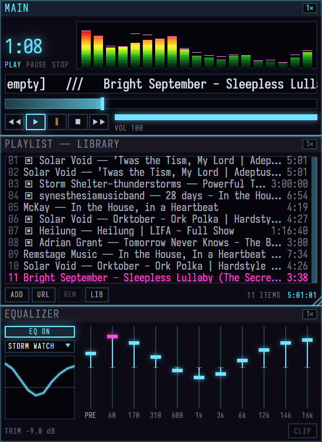Click the local-file icon on track 03
The height and width of the screenshot is (442, 322).
click(29, 184)
